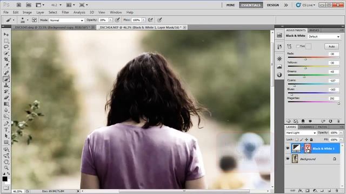Toggle lock position in the Layers panel
346x194 pixels.
pyautogui.click(x=307, y=140)
